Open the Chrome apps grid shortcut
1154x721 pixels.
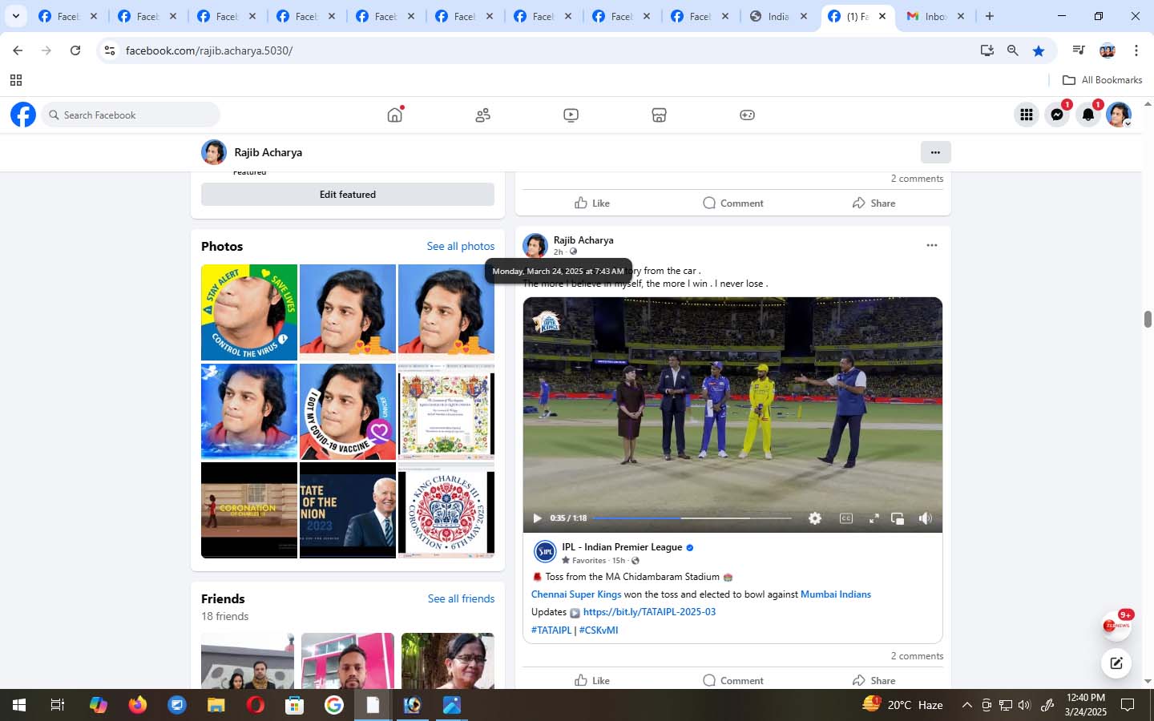coord(15,80)
